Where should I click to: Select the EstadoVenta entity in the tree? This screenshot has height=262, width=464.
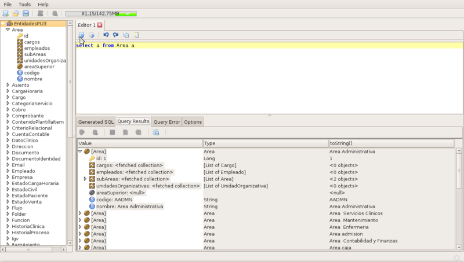27,202
